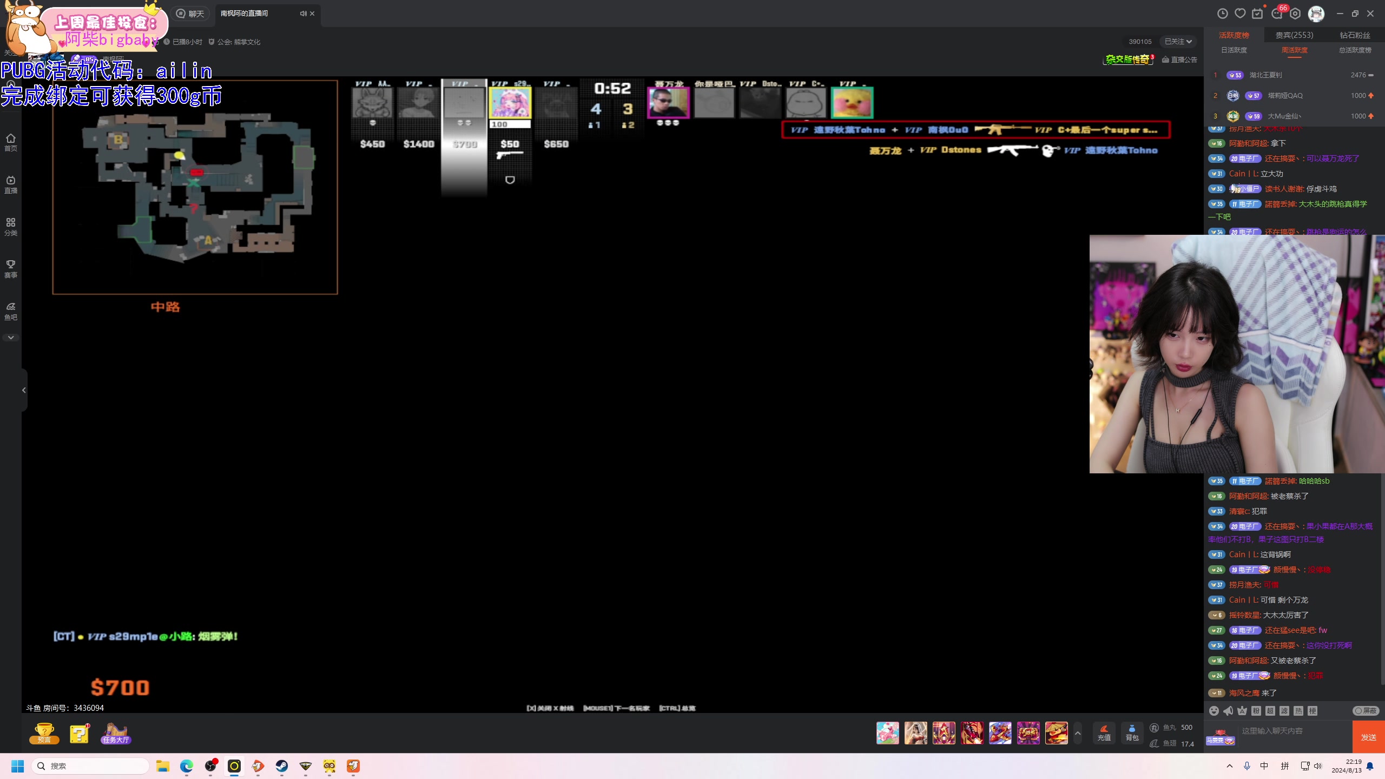Show hidden system tray icons
This screenshot has height=779, width=1385.
[x=1230, y=766]
